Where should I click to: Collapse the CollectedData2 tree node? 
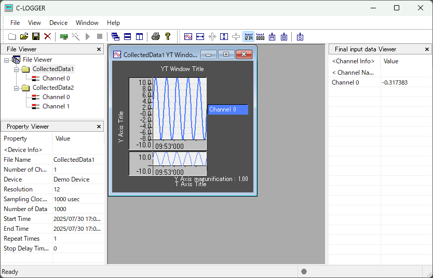pos(17,88)
